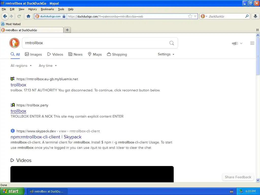Open the Home page icon
The height and width of the screenshot is (195, 260).
tap(28, 16)
